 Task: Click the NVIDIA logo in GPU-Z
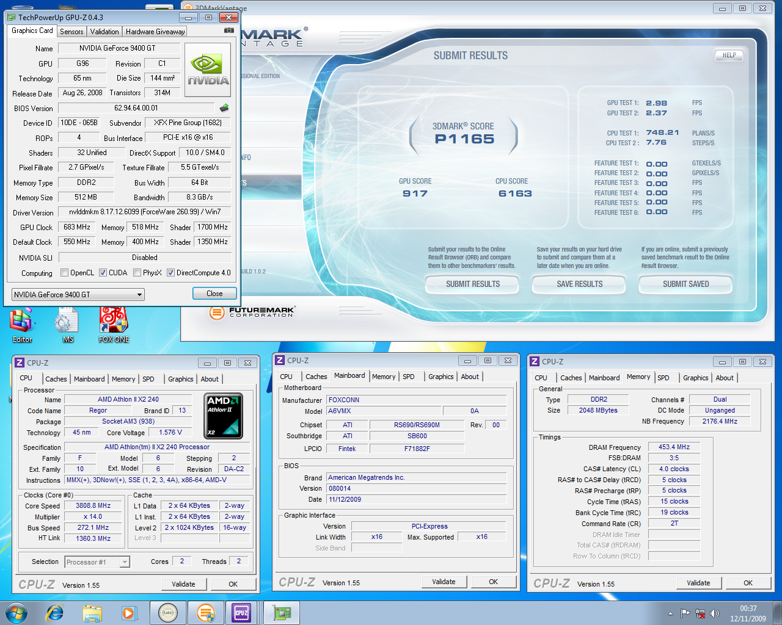[x=208, y=70]
